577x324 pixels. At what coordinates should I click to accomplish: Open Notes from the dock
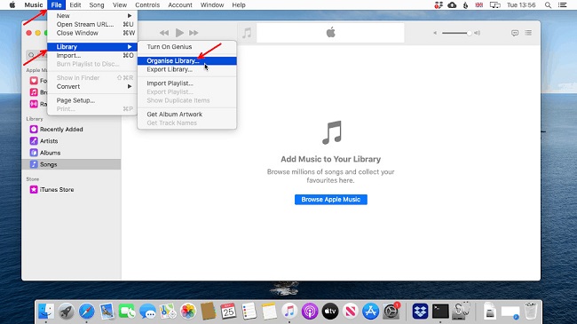(269, 312)
